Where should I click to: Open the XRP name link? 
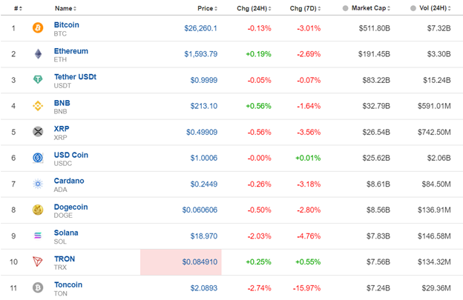coord(62,129)
